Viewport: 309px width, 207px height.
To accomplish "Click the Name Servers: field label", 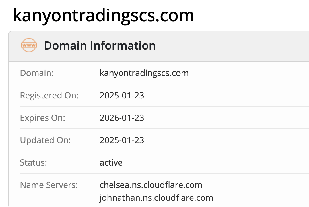I will [x=49, y=185].
